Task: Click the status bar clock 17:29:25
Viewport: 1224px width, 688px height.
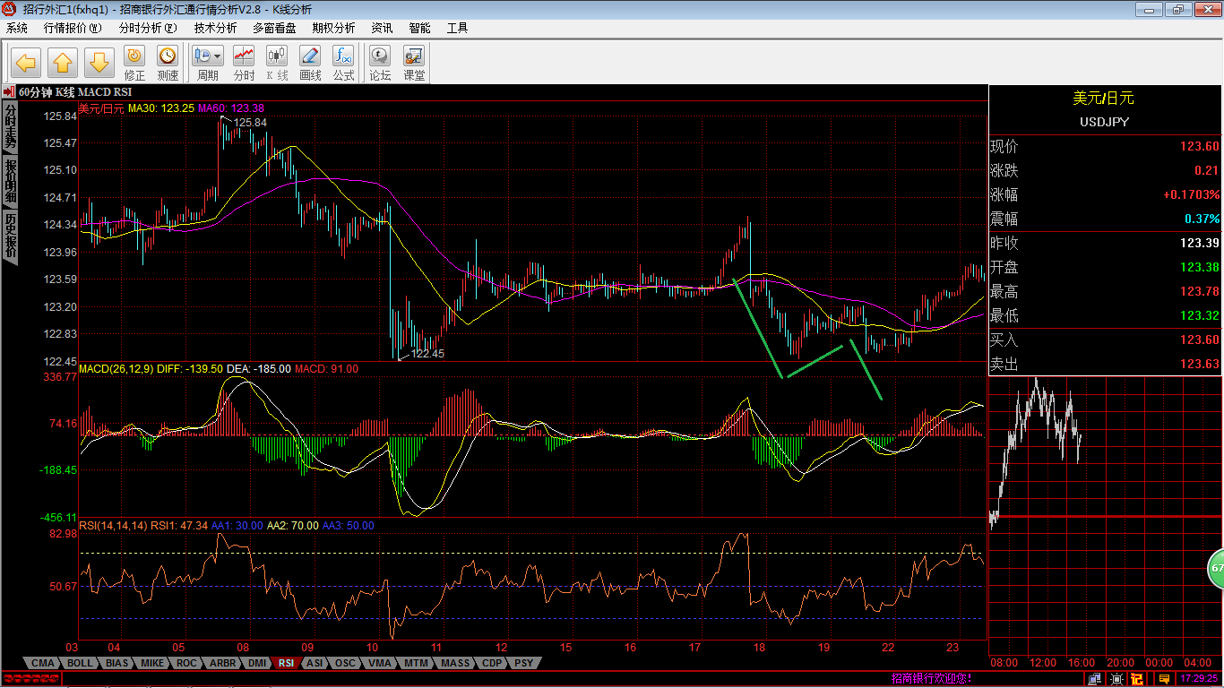Action: (x=1199, y=679)
